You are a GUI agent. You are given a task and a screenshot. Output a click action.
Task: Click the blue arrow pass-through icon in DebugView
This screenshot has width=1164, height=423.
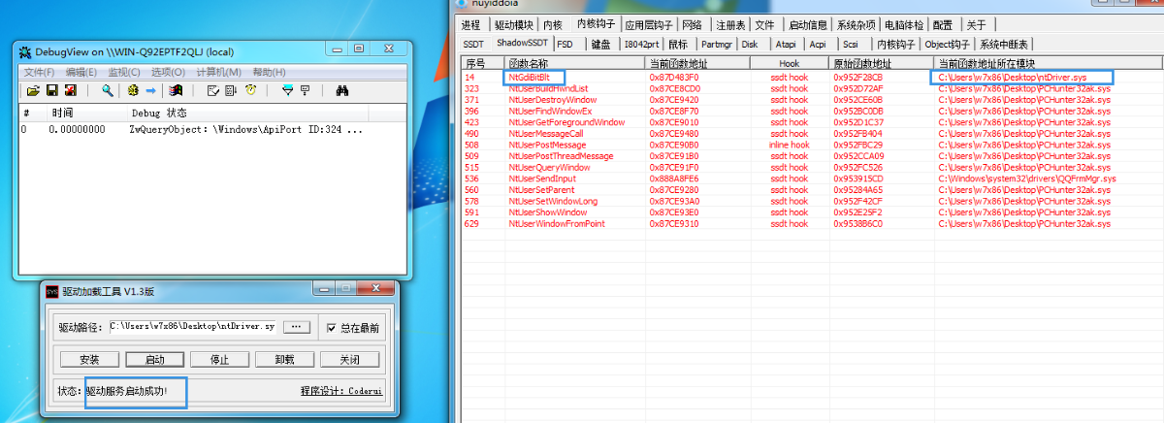click(x=150, y=90)
